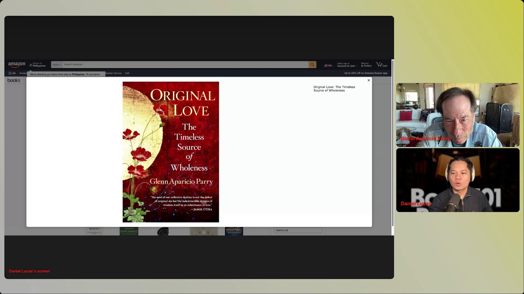Click the Add to List button
This screenshot has width=524, height=294.
point(298,230)
